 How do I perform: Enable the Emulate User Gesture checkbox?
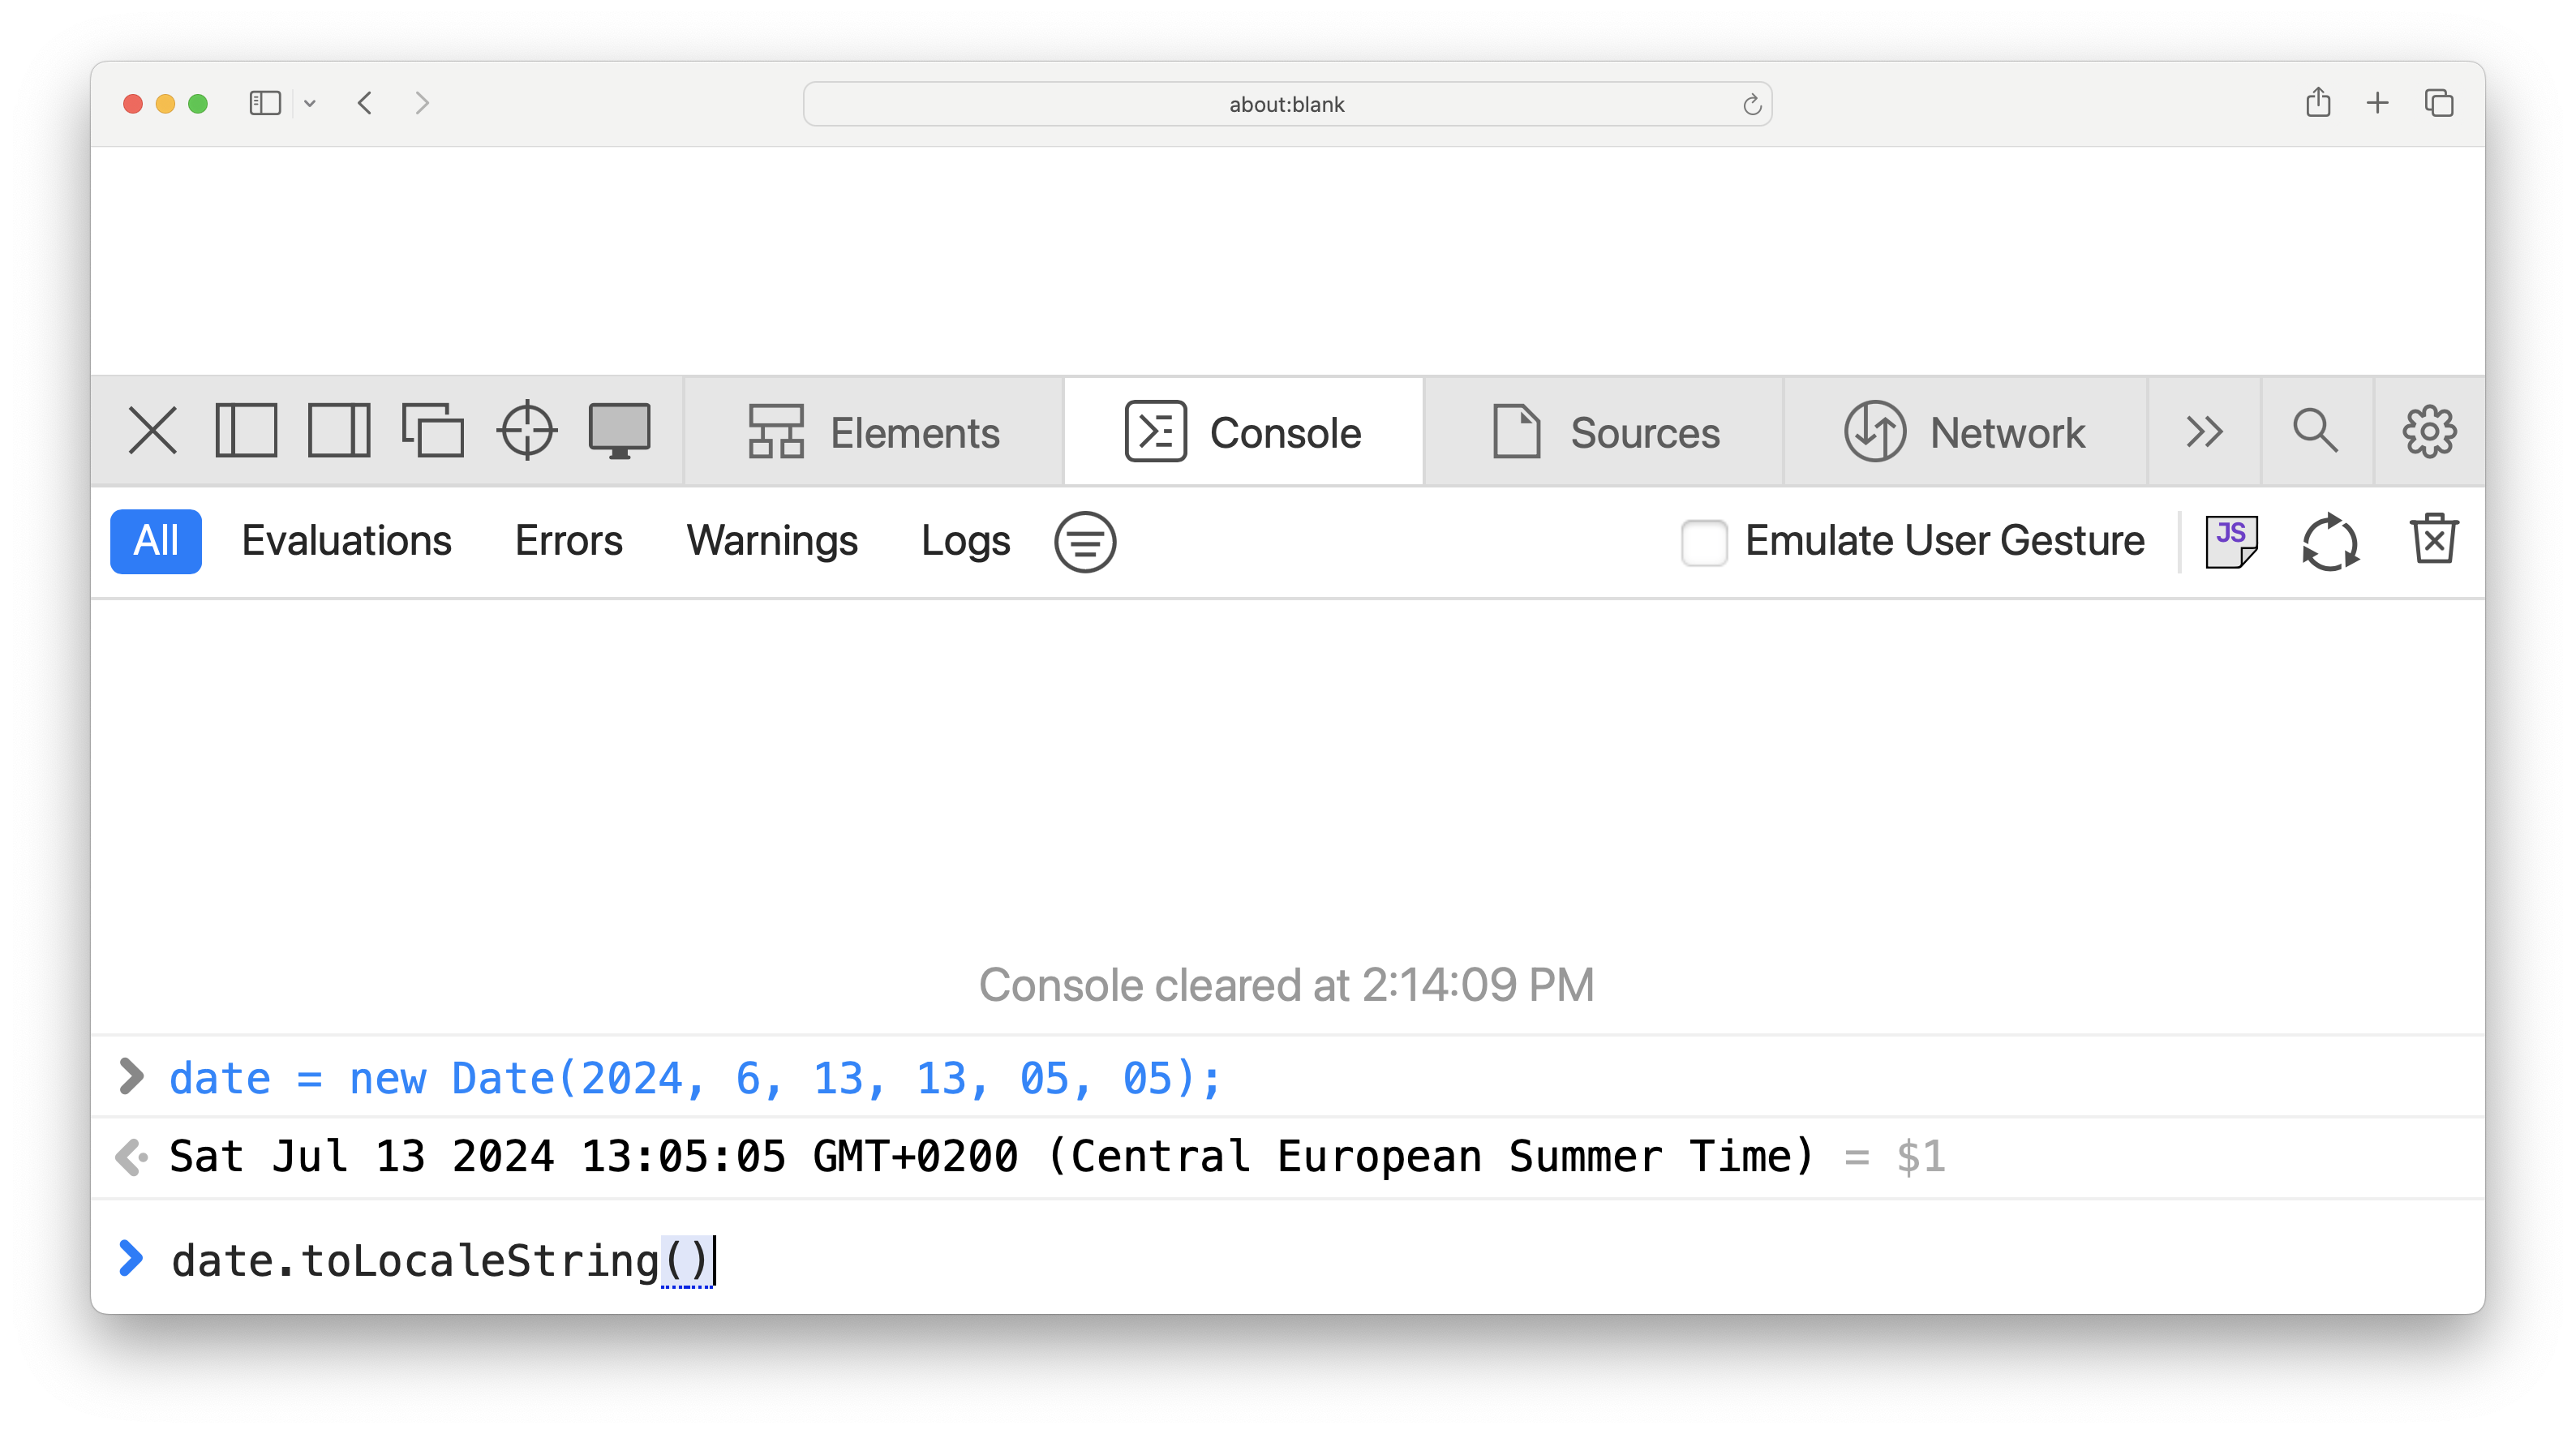pyautogui.click(x=1704, y=541)
